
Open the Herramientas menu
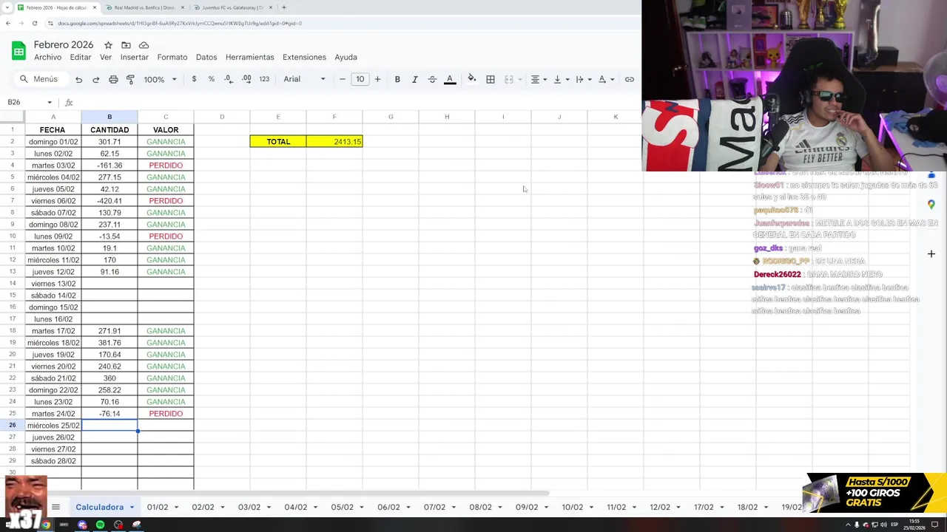point(250,57)
